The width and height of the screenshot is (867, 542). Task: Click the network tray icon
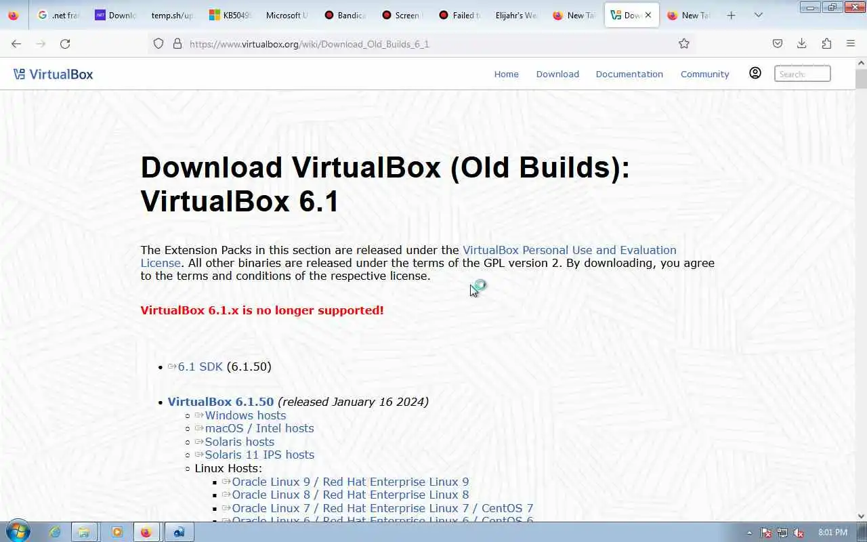point(782,533)
